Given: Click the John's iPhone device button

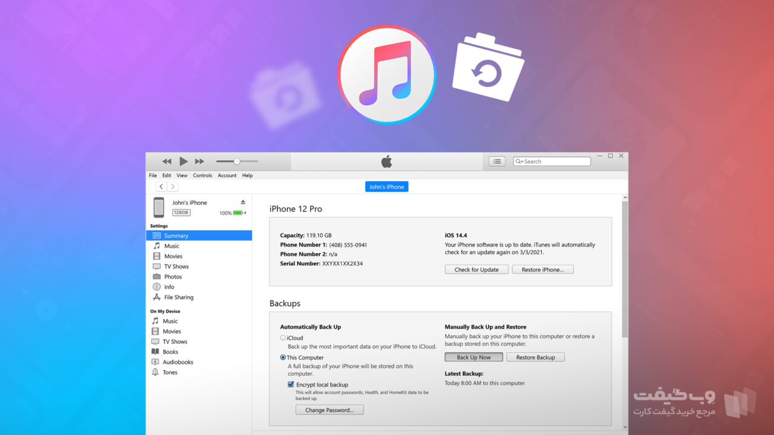Looking at the screenshot, I should point(386,187).
